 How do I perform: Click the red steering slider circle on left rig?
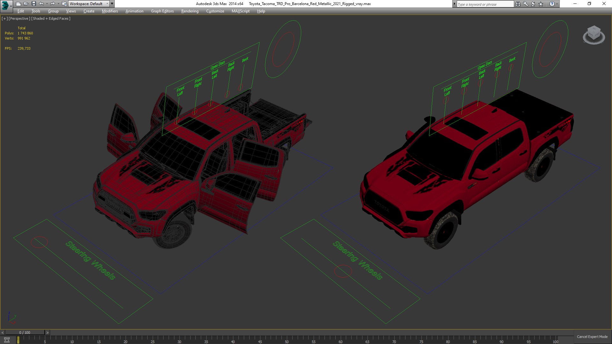pyautogui.click(x=39, y=242)
